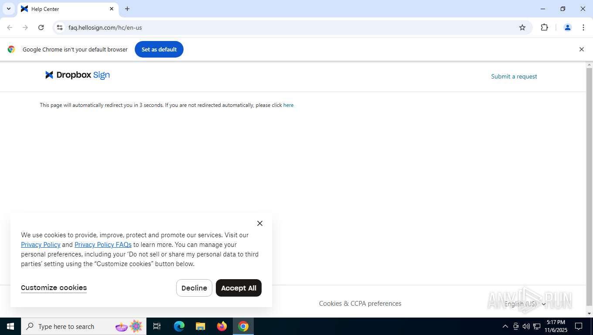Viewport: 593px width, 335px height.
Task: View site information icon in address bar
Action: (60, 27)
